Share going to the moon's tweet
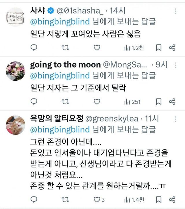Screen dimensions: 185x209 tap(172, 101)
